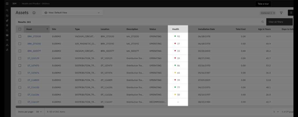Image resolution: width=298 pixels, height=117 pixels.
Task: Click the AIR_MAGNETIC_CI... type cell
Action: 85,44
